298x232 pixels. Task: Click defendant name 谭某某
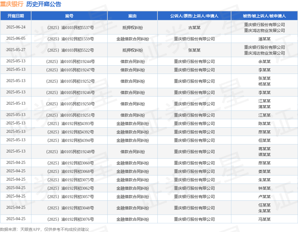click(x=264, y=155)
